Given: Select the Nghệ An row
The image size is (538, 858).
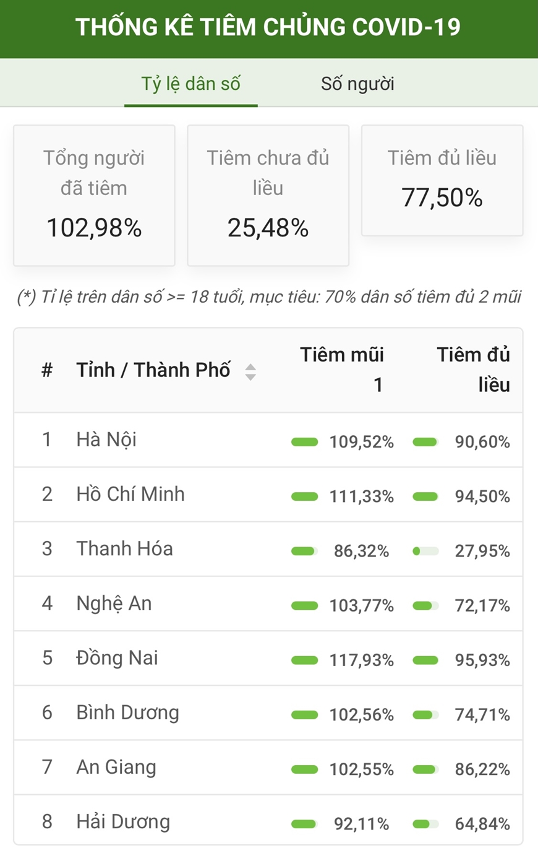Looking at the screenshot, I should 268,604.
